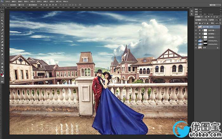Select the Horizontal Type tool
The width and height of the screenshot is (222, 139).
click(2, 57)
